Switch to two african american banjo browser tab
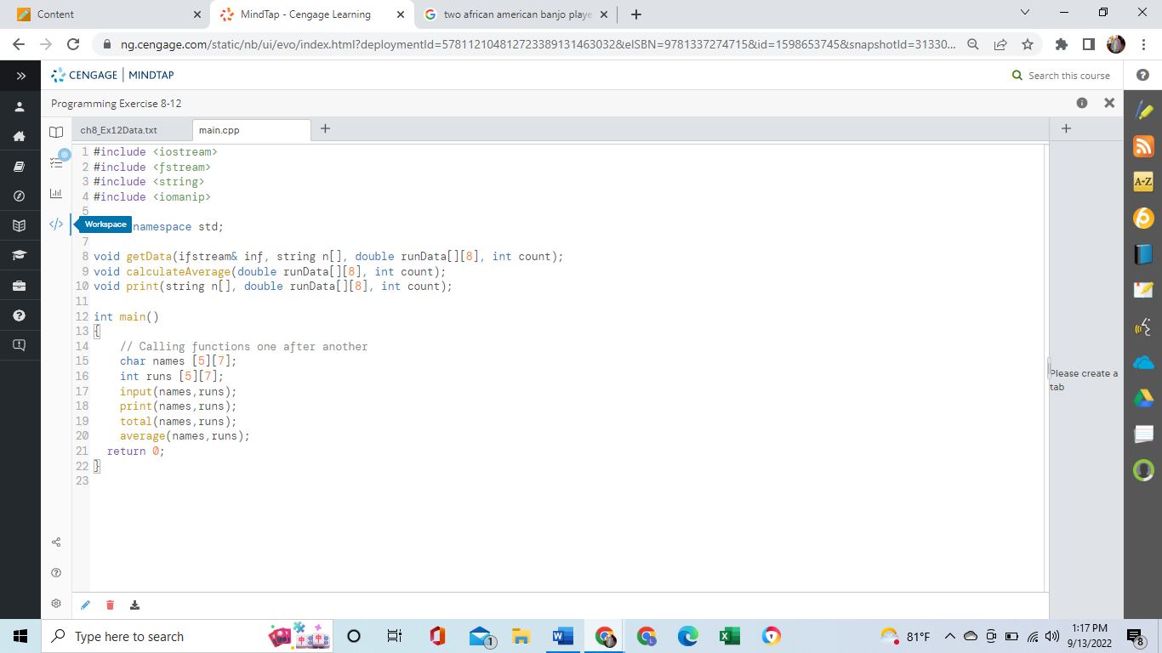This screenshot has height=653, width=1162. point(517,14)
